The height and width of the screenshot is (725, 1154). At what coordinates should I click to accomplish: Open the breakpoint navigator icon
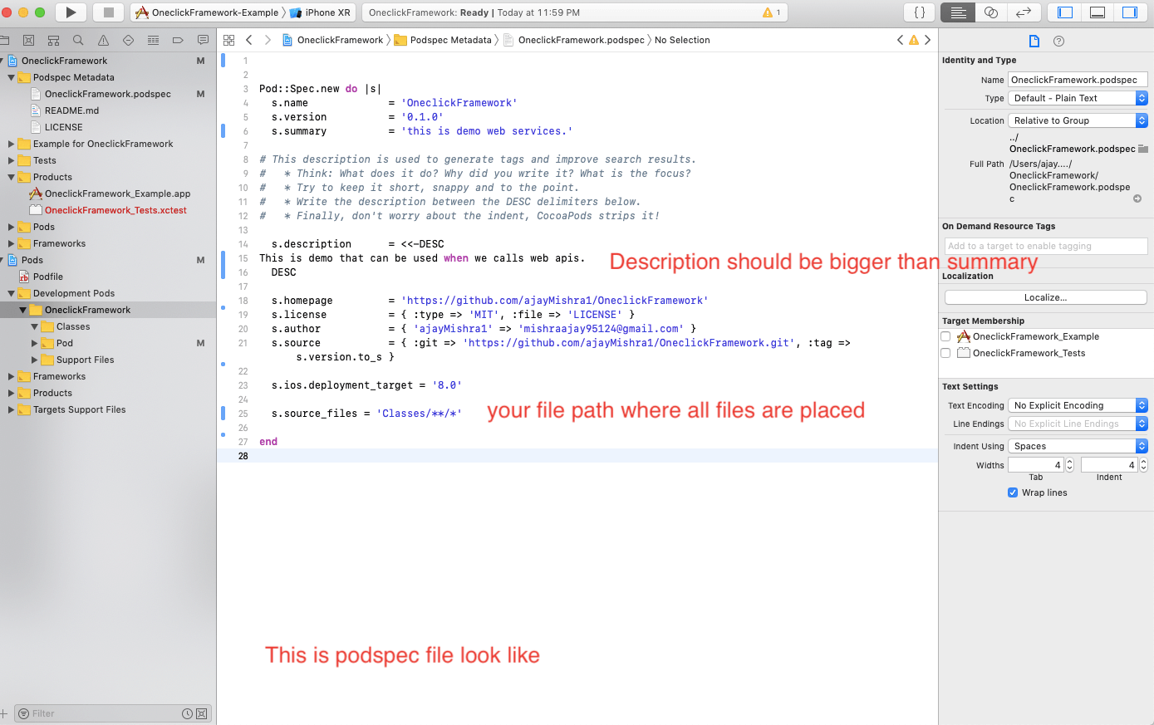pos(178,40)
